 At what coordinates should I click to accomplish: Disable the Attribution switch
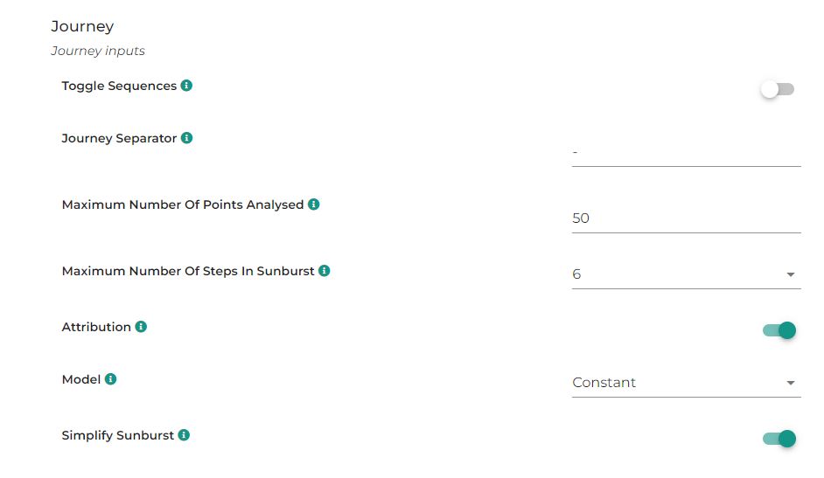[x=779, y=330]
